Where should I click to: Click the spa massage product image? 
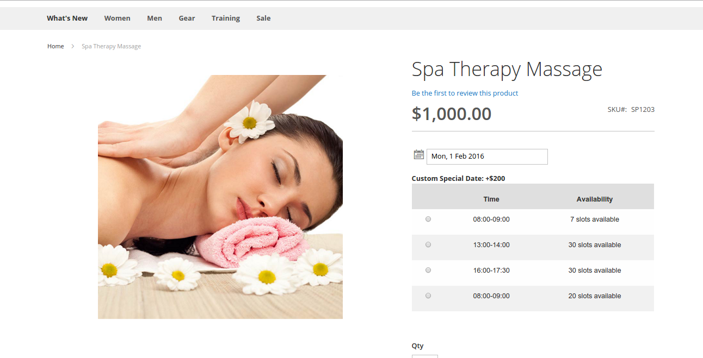[220, 197]
